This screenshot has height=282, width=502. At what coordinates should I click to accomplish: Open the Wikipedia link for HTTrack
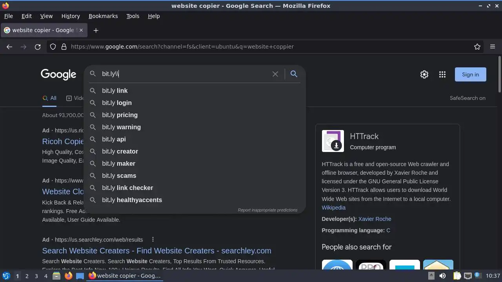point(333,208)
